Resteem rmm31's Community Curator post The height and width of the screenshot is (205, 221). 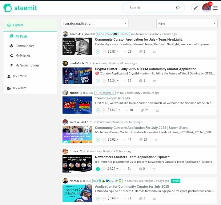pos(154,198)
